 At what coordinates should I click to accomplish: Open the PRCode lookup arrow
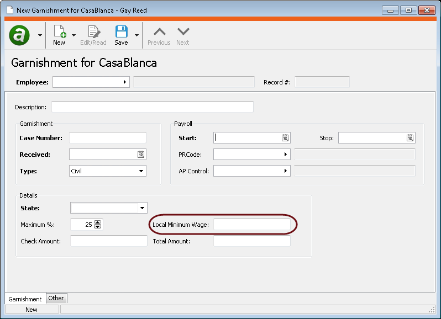pos(286,155)
